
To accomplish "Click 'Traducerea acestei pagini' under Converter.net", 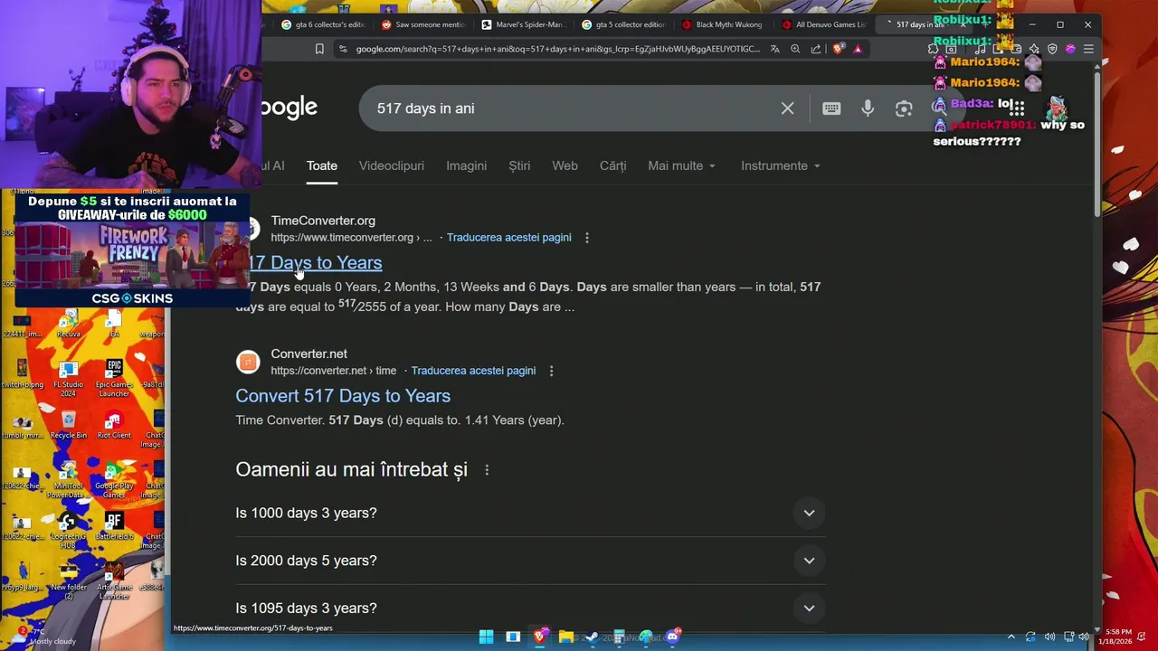I will click(x=473, y=371).
